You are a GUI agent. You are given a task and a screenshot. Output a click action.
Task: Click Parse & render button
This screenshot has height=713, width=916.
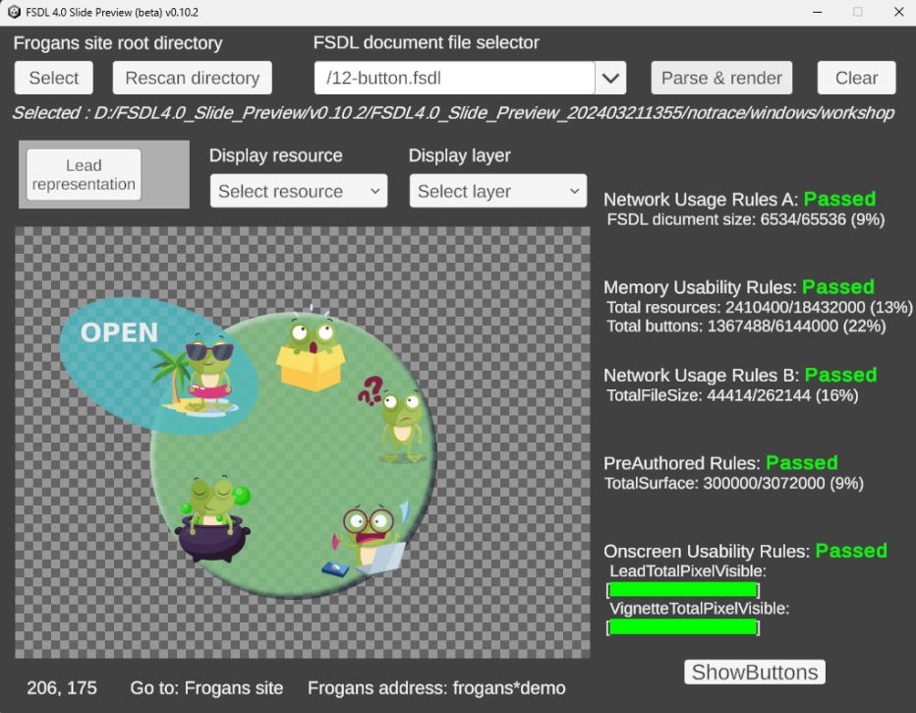pos(721,78)
